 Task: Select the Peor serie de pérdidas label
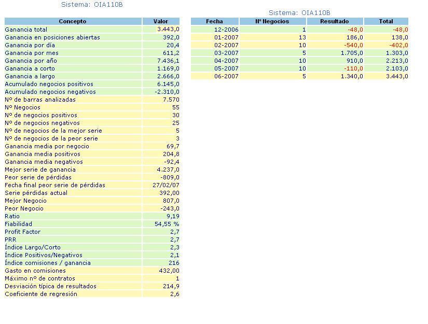coord(38,177)
